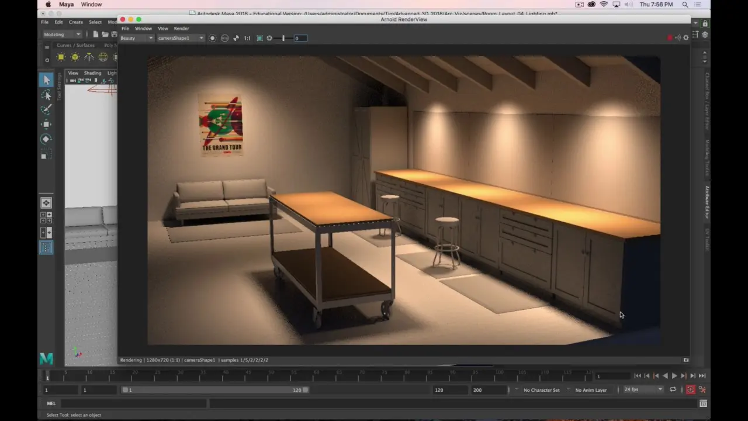The image size is (748, 421).
Task: Click the IPR broadcast icon beside the gear
Action: 678,38
